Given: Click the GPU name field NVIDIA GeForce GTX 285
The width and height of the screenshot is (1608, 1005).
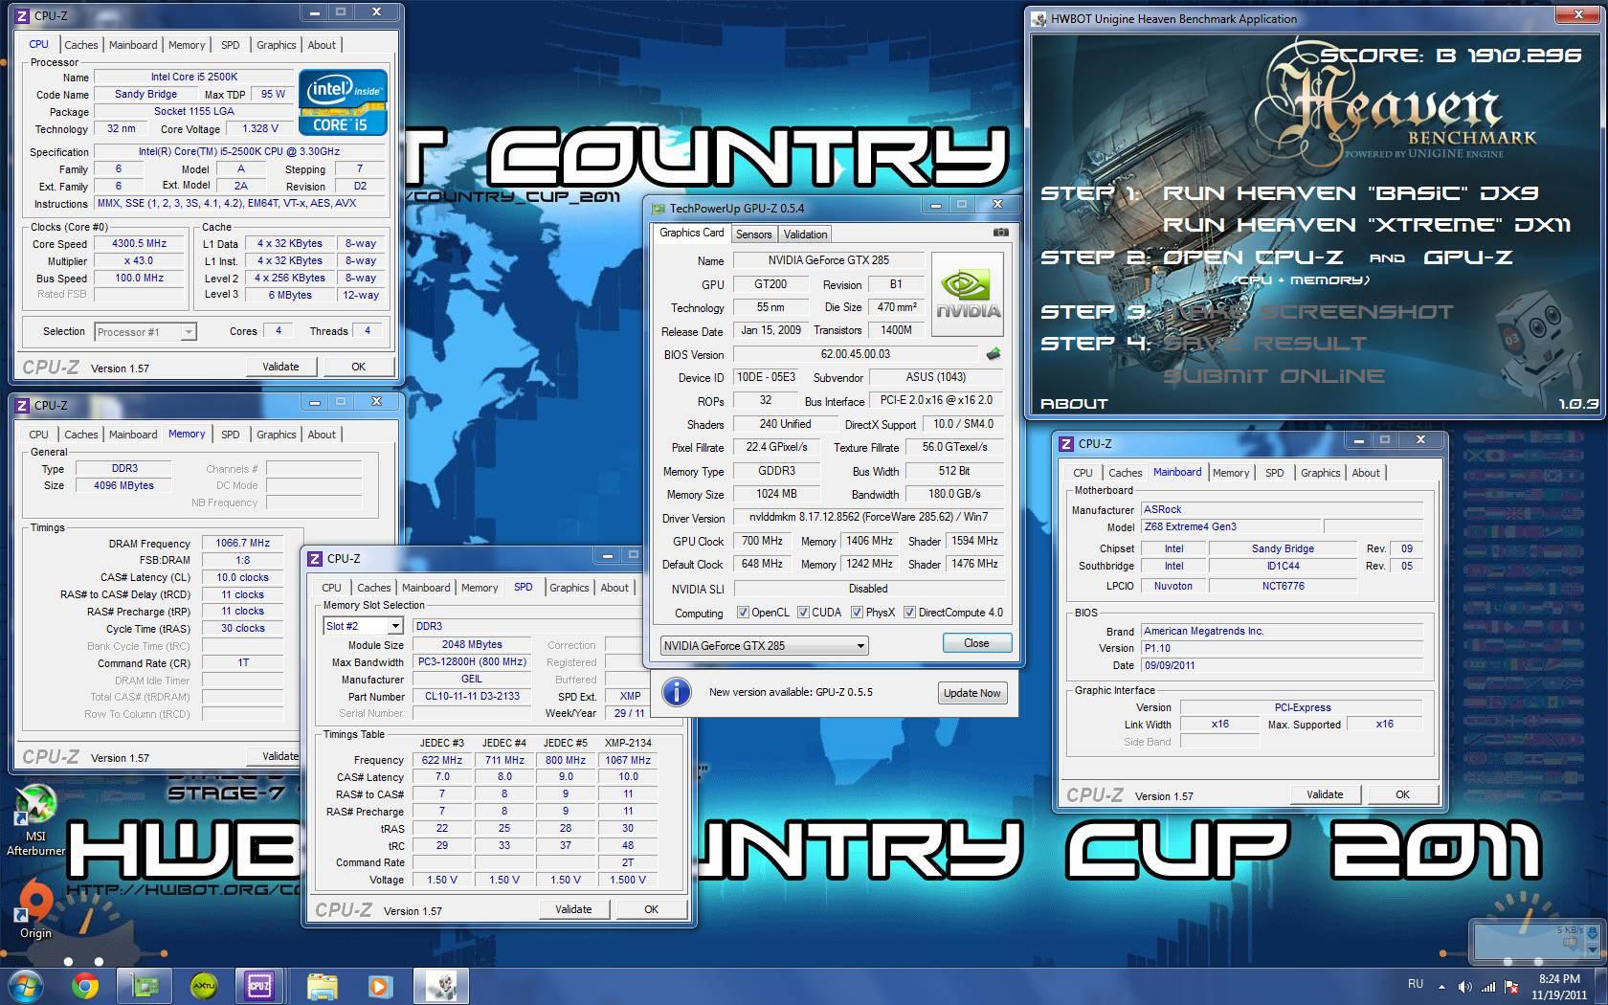Looking at the screenshot, I should coord(829,260).
